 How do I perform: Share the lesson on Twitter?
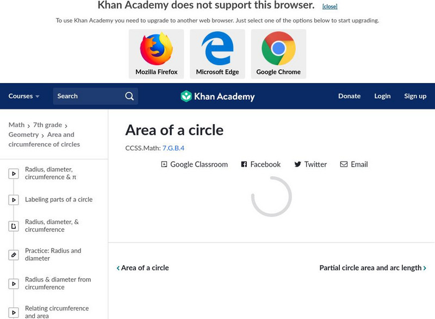point(310,164)
